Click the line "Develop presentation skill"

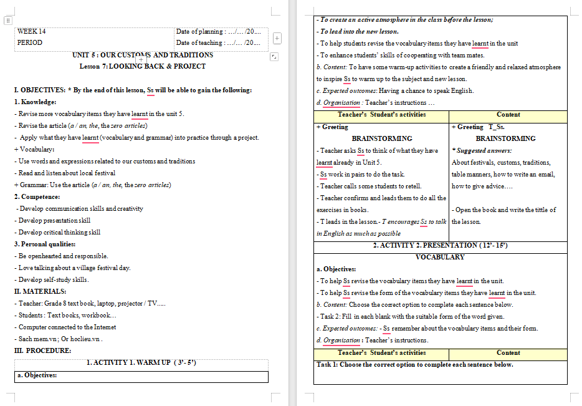[52, 221]
